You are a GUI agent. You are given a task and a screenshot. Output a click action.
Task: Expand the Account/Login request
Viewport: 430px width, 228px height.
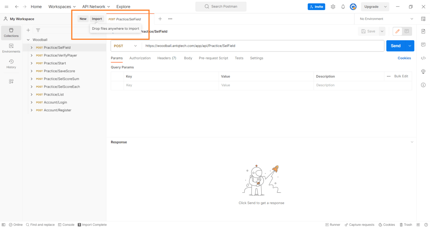coord(32,102)
